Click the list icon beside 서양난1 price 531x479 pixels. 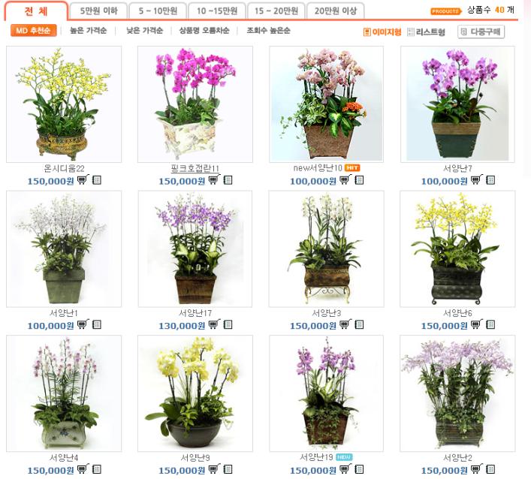coord(97,324)
